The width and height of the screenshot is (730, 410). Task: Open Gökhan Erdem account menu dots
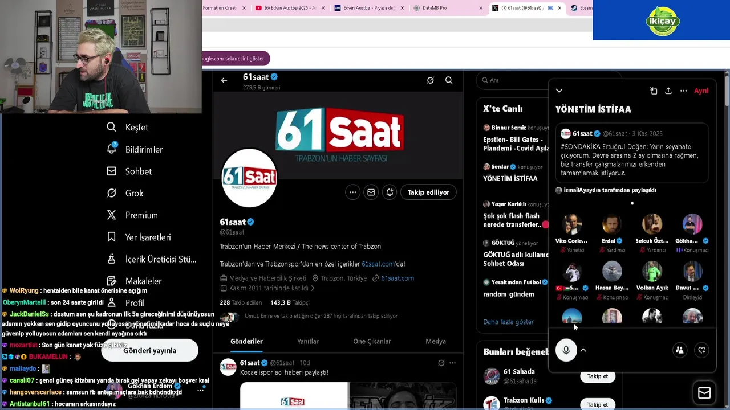click(201, 390)
